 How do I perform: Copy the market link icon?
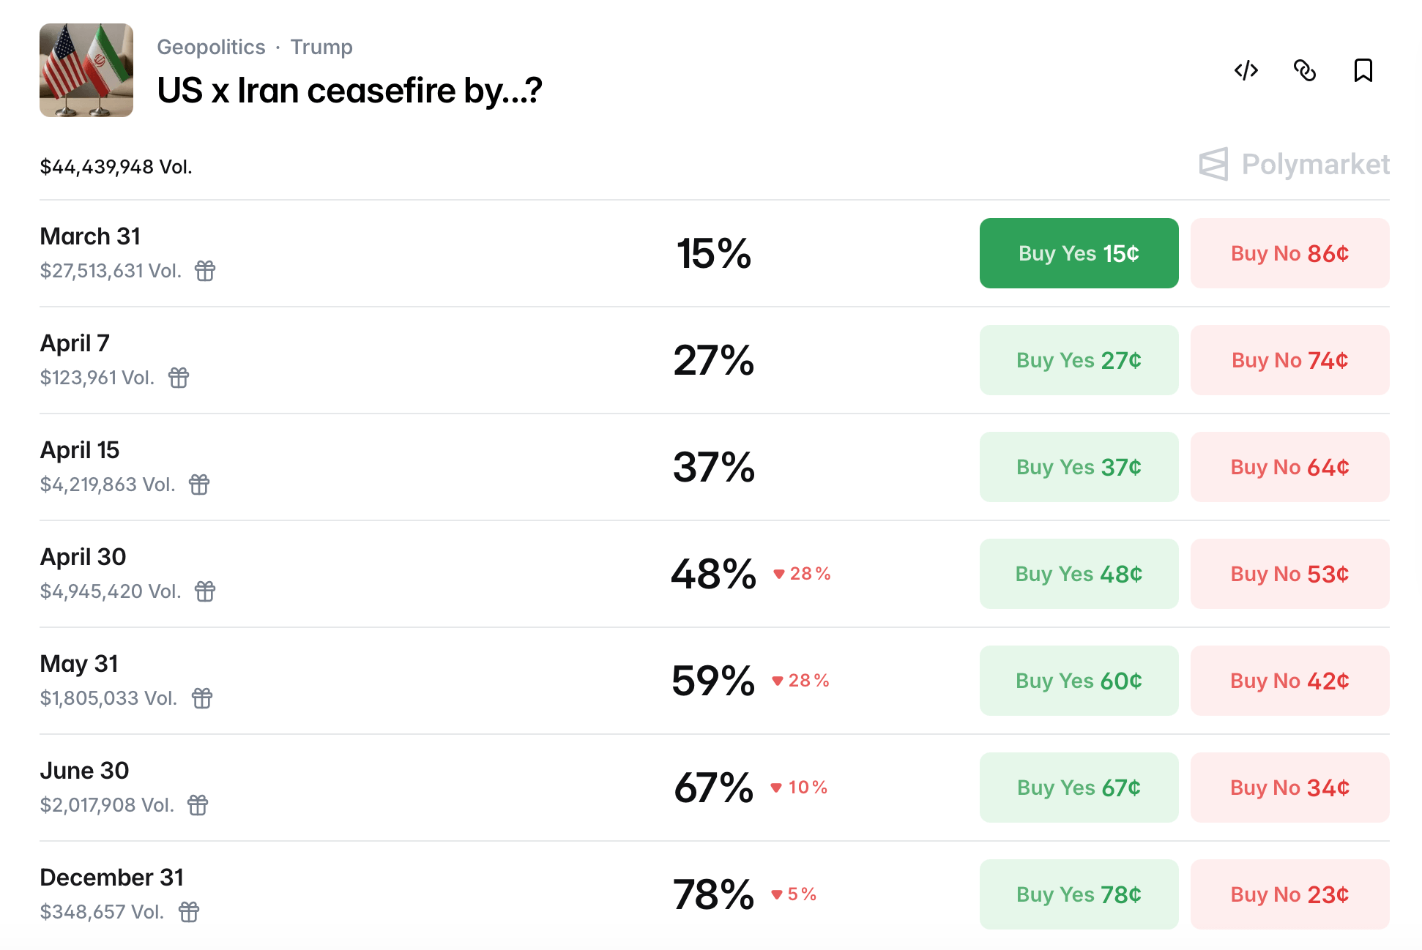(x=1304, y=70)
